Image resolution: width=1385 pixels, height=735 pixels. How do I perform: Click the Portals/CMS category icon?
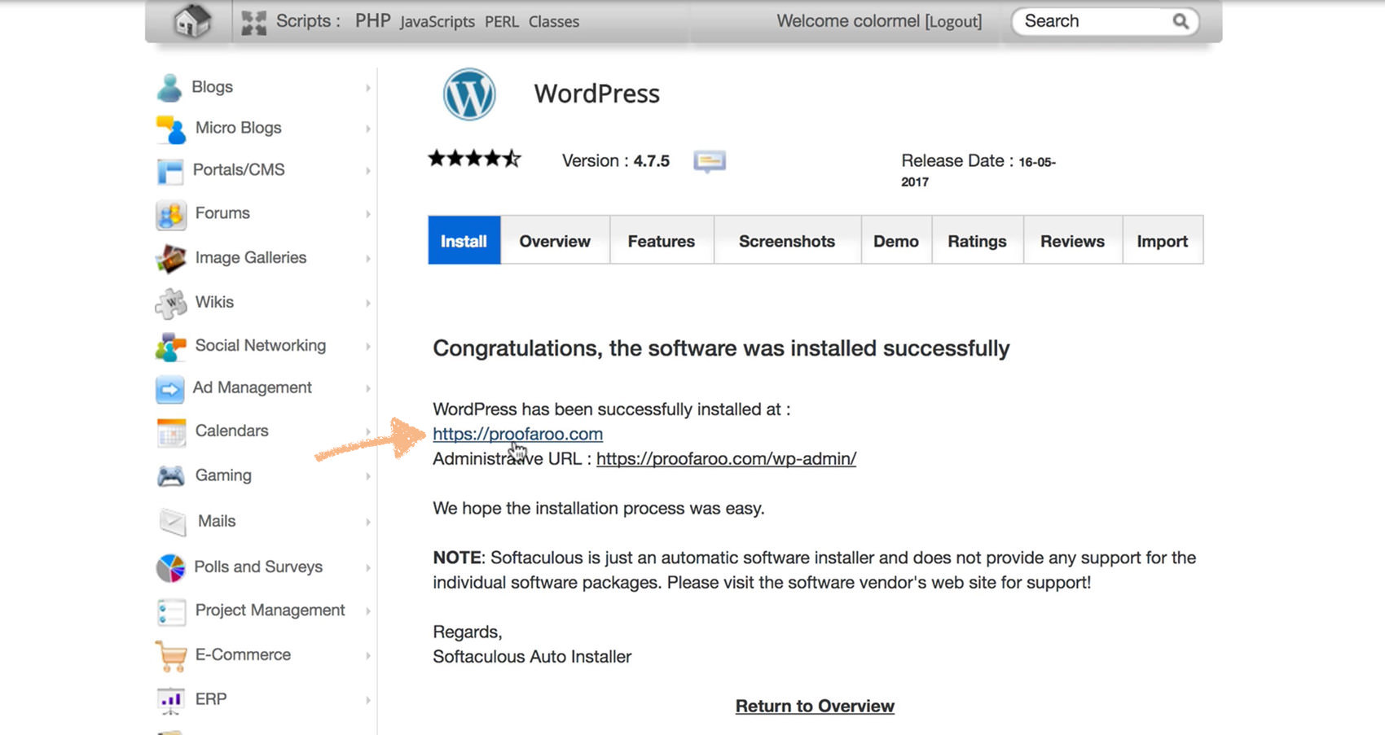[170, 171]
